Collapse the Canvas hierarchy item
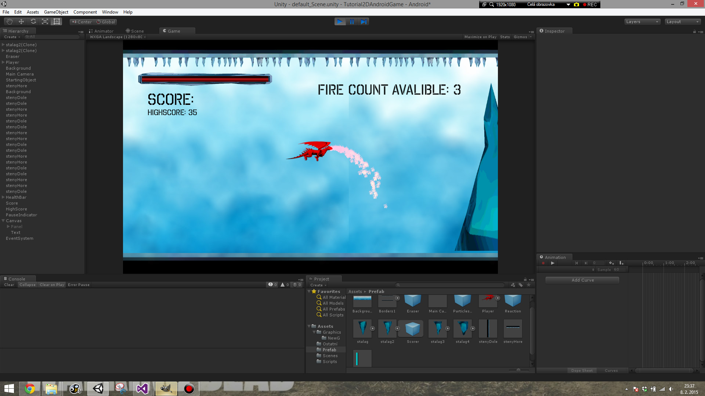The height and width of the screenshot is (396, 705). 3,220
